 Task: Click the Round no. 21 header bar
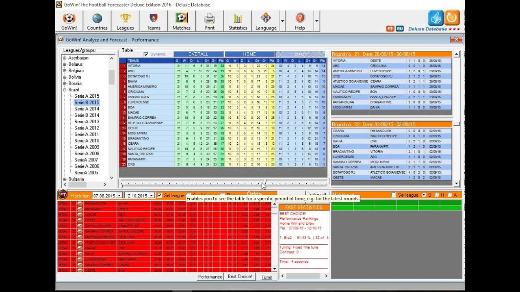[392, 54]
